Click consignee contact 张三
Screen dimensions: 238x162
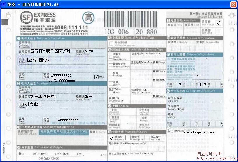(x=88, y=96)
